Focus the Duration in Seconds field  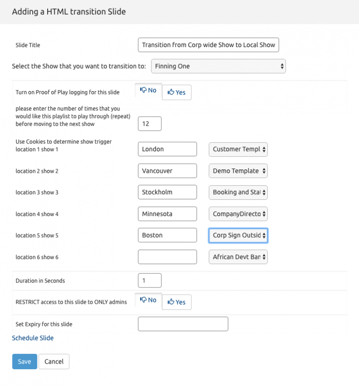pyautogui.click(x=150, y=281)
